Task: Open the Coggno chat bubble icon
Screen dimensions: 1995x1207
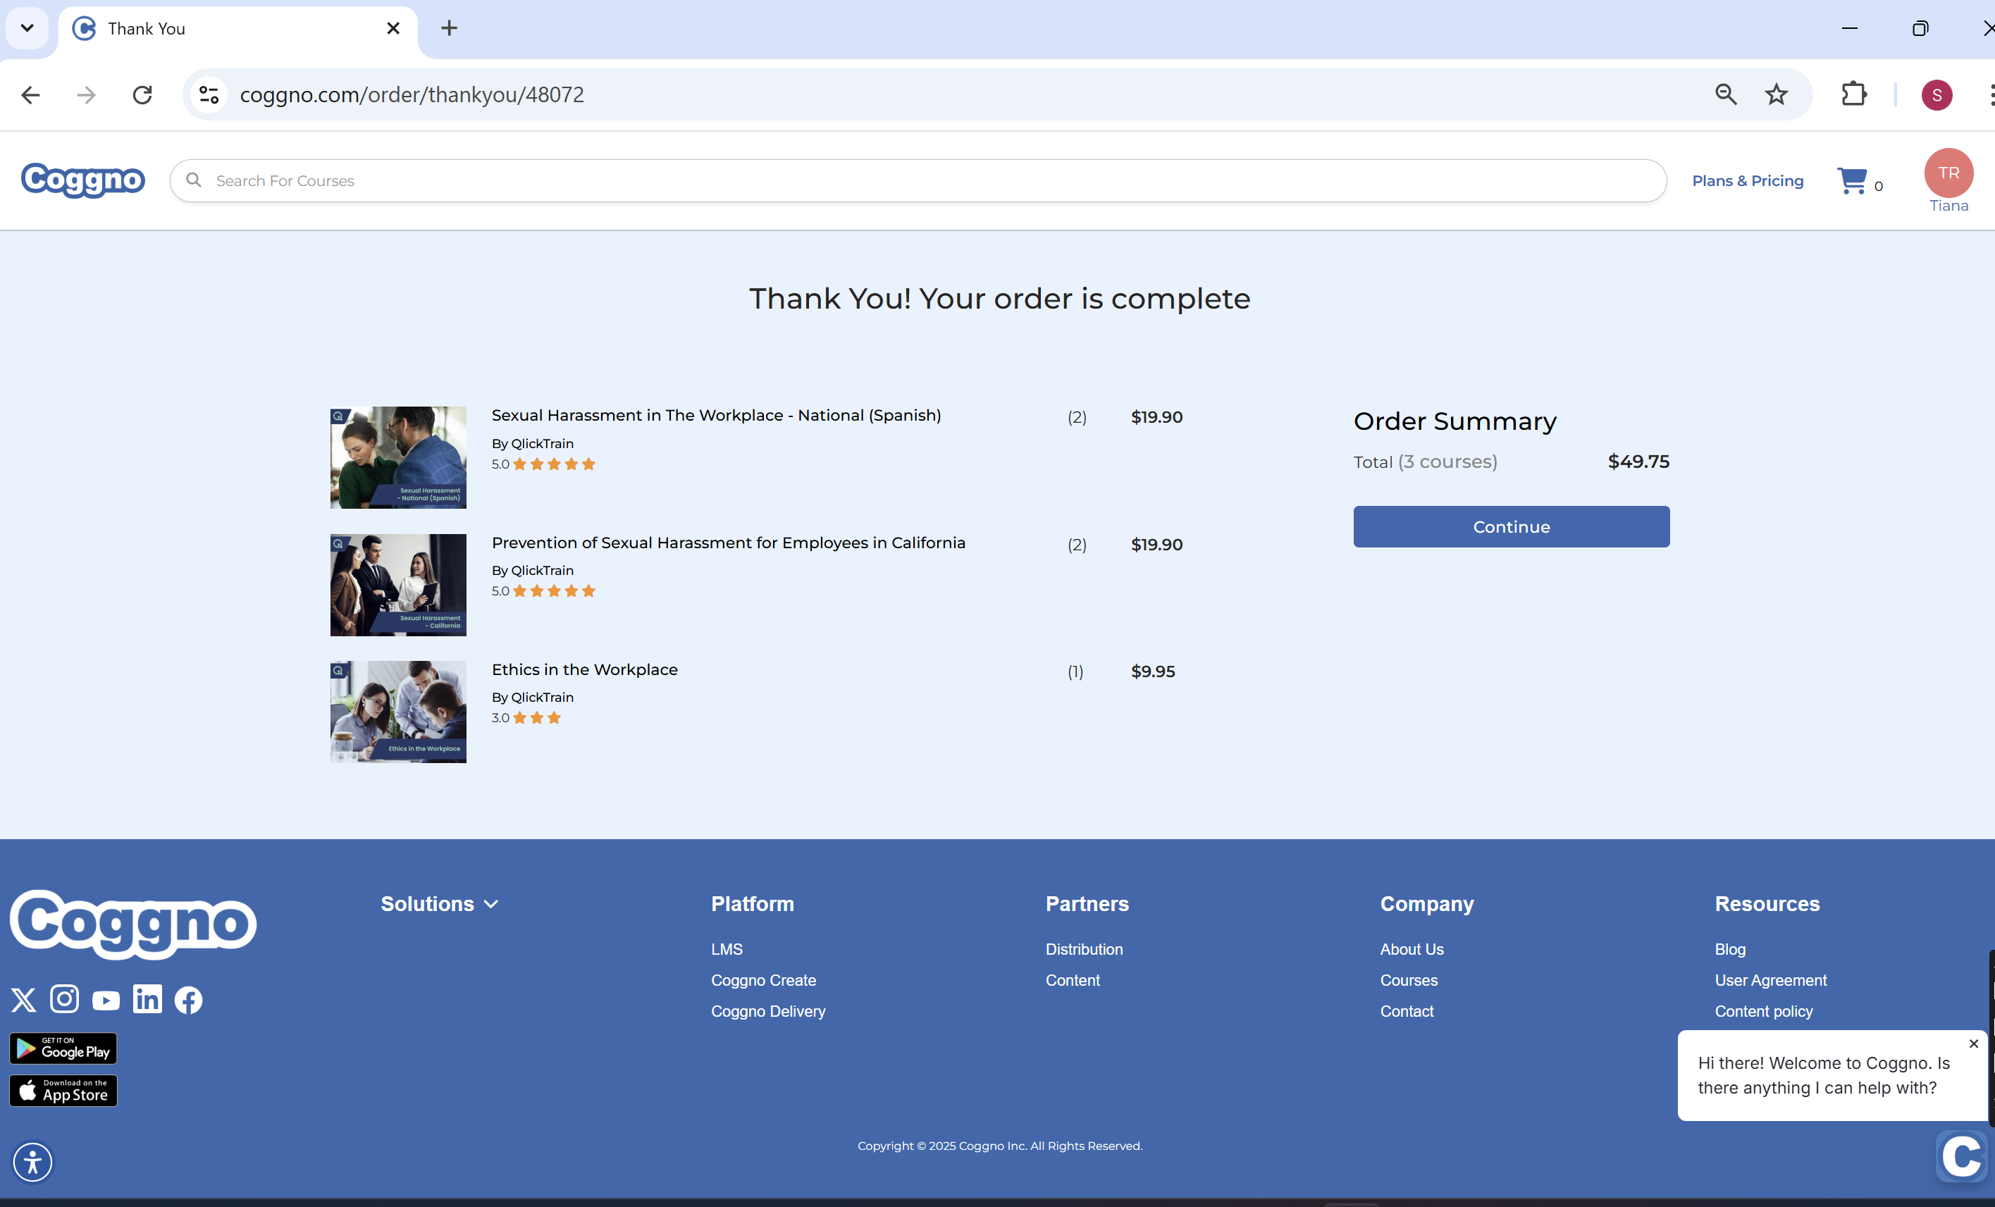Action: click(1962, 1156)
